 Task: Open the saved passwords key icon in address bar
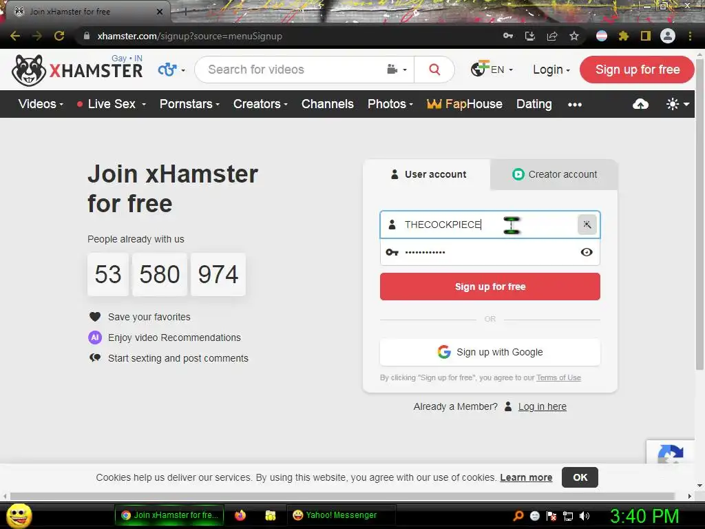pyautogui.click(x=508, y=36)
